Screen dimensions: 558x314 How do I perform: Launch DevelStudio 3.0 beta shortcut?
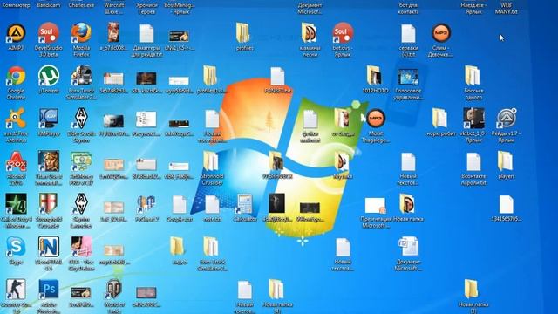click(49, 33)
